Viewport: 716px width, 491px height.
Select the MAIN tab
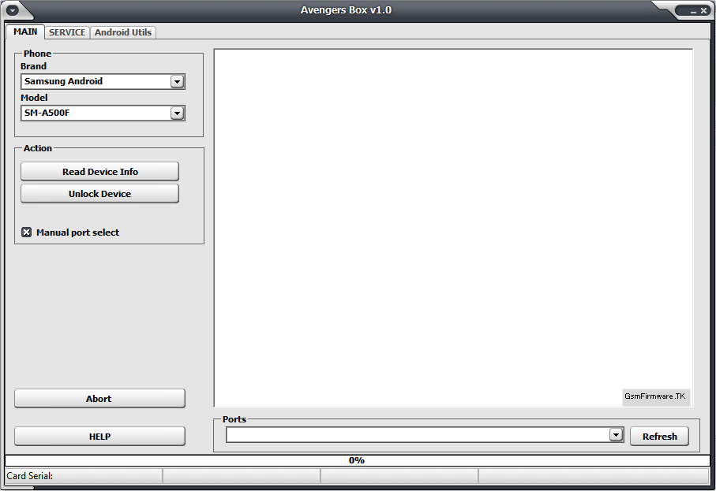point(24,32)
